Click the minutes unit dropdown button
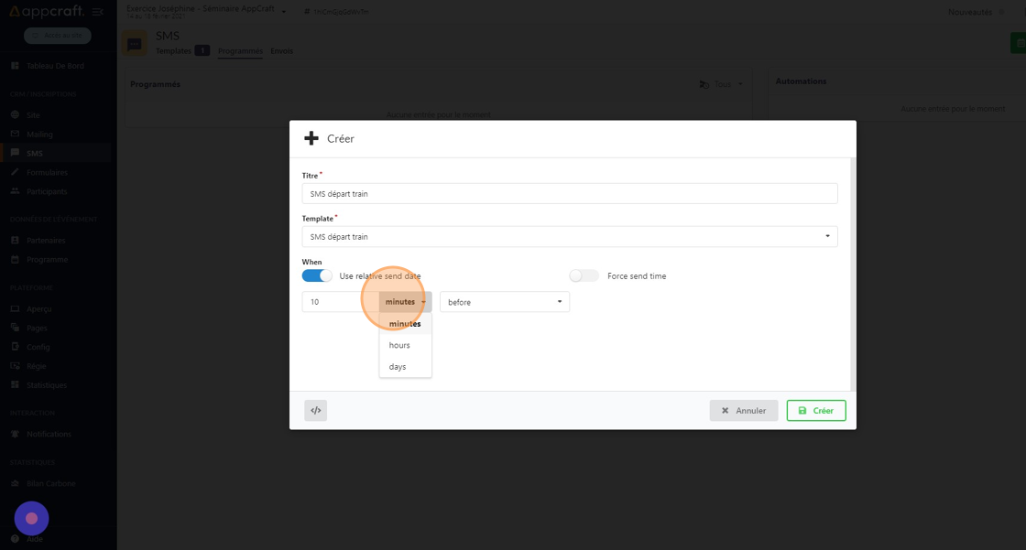Screen dimensions: 1026x550 (405, 302)
